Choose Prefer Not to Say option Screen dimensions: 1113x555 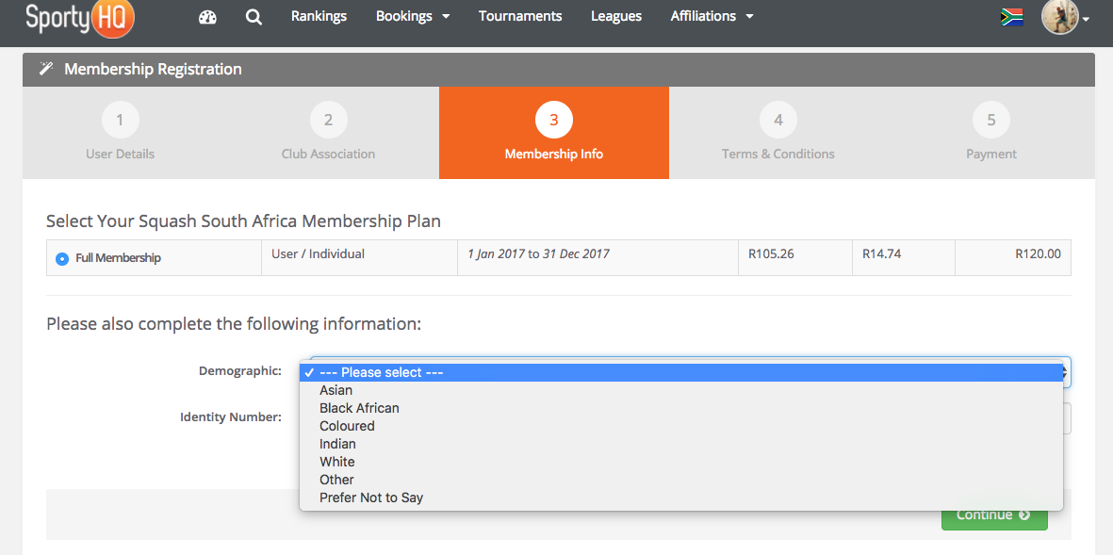coord(681,498)
